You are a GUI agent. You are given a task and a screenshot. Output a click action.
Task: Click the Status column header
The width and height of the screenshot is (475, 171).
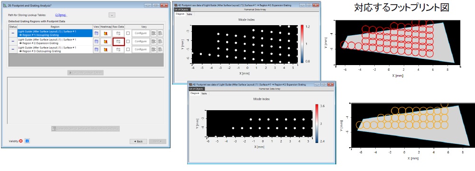[x=13, y=27]
